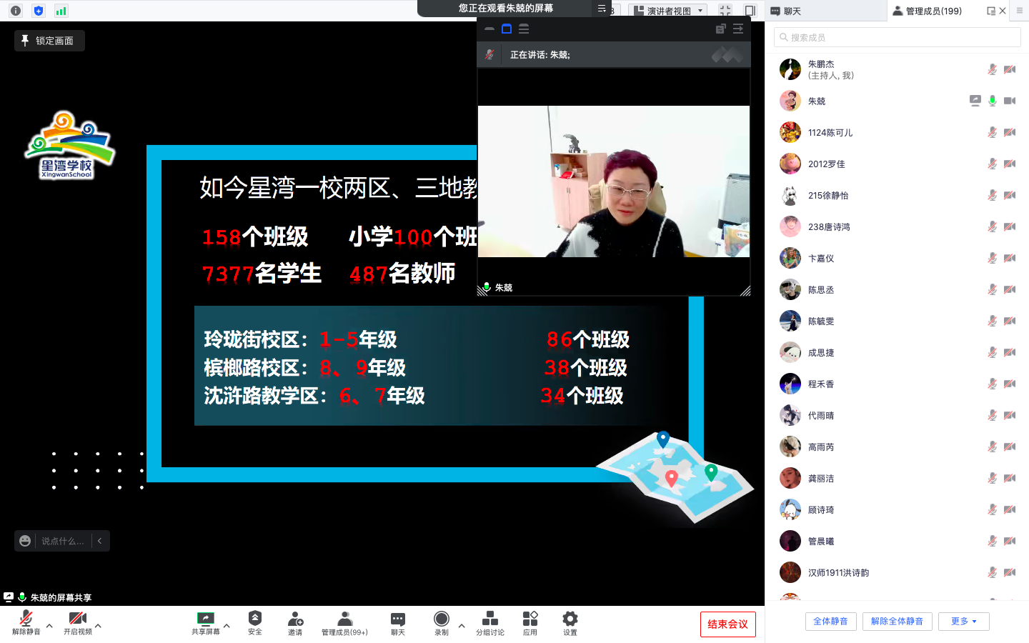This screenshot has height=643, width=1029.
Task: Open Settings (设置) gear icon
Action: 570,619
